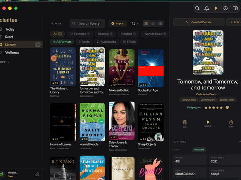Open Wellness in the sidebar
Viewport: 241px width, 180px height.
[x=12, y=53]
